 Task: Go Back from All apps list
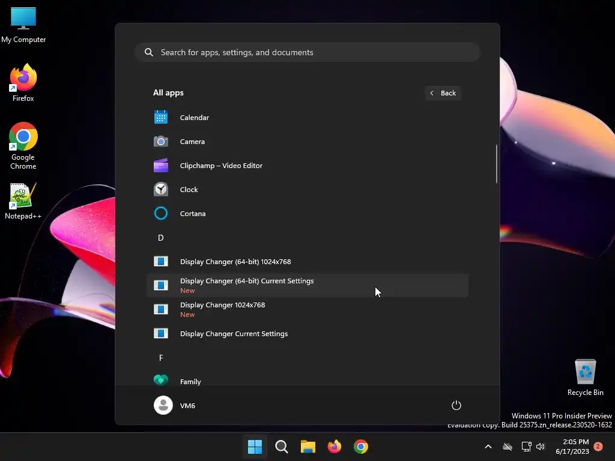[x=443, y=93]
